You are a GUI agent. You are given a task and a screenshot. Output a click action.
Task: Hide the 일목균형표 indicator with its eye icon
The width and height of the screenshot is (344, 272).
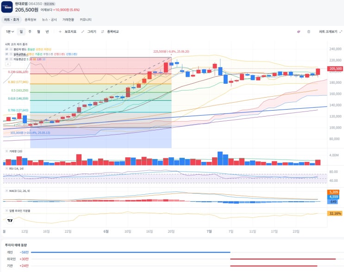coord(7,54)
